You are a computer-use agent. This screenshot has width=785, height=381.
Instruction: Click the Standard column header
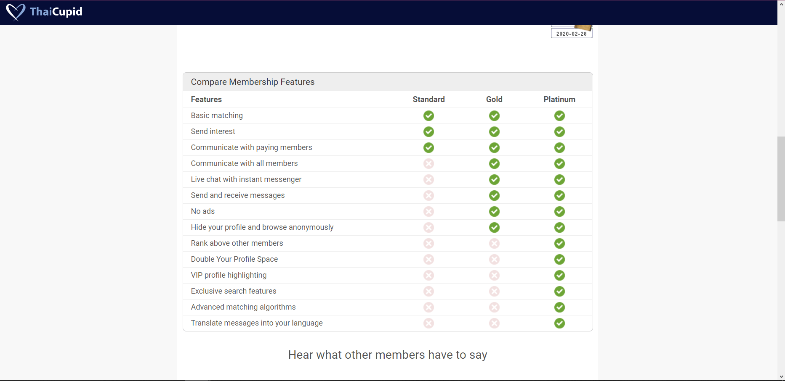click(x=428, y=100)
